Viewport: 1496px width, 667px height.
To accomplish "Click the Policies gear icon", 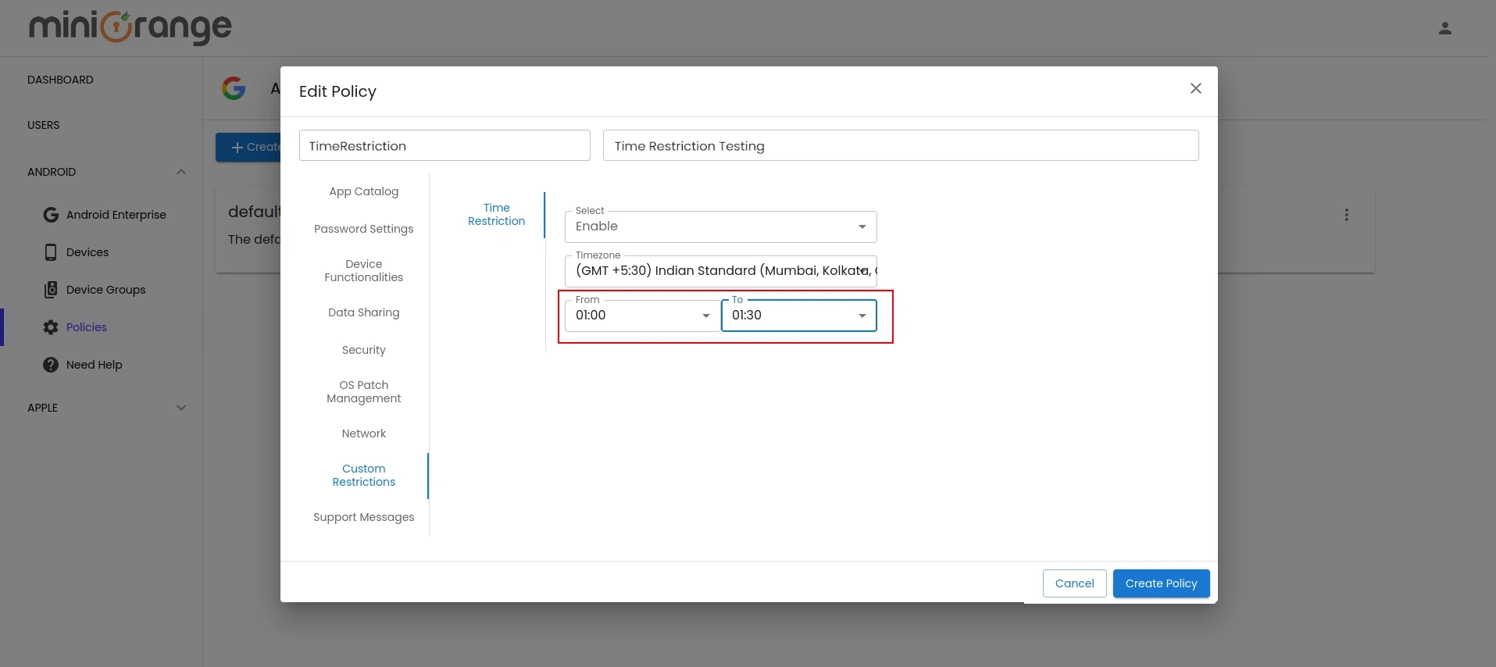I will (x=51, y=327).
